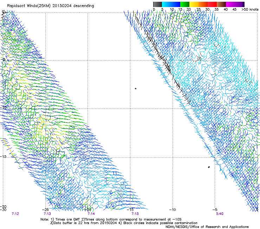260x229 pixels.
Task: Click the cyan 5-10 knots legend swatch
Action: tap(167, 4)
